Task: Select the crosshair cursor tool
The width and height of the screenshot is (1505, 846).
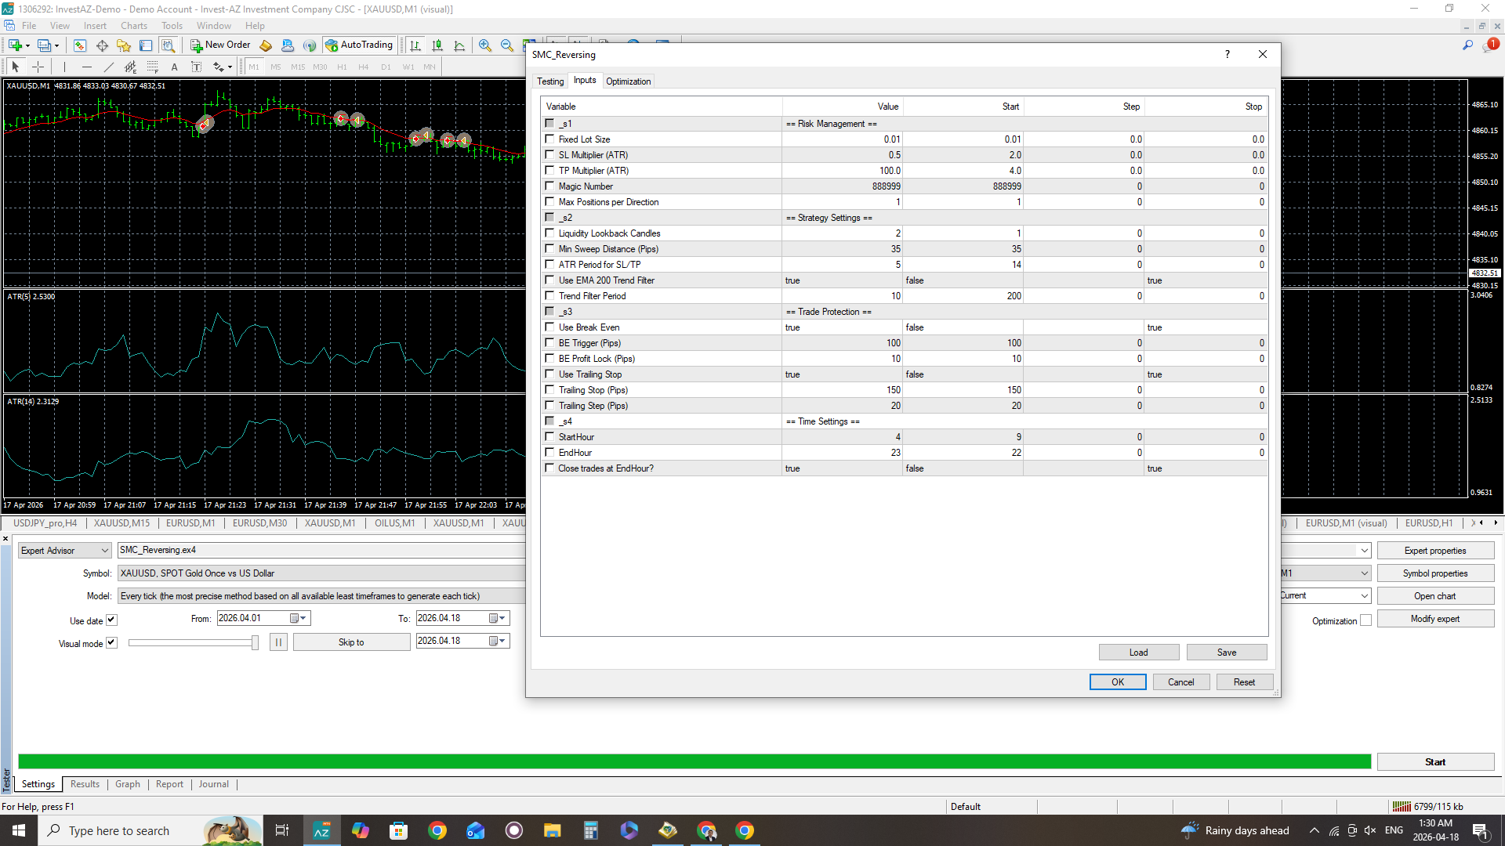Action: pyautogui.click(x=38, y=67)
